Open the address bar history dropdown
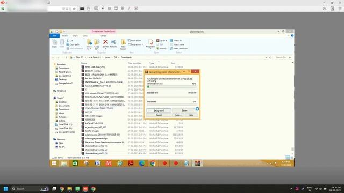 266,57
